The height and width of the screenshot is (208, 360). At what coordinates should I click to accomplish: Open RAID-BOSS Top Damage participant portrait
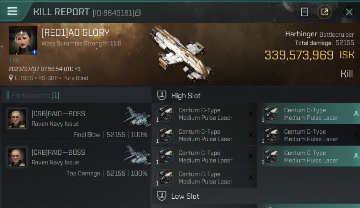click(x=17, y=157)
